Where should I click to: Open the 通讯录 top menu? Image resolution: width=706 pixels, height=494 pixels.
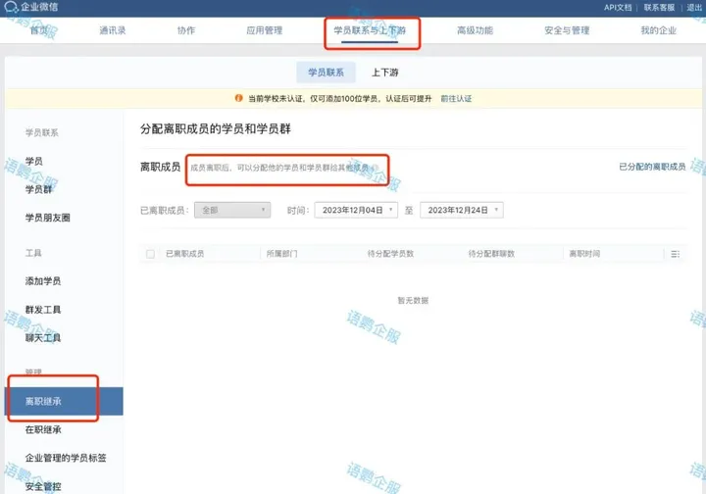coord(113,30)
